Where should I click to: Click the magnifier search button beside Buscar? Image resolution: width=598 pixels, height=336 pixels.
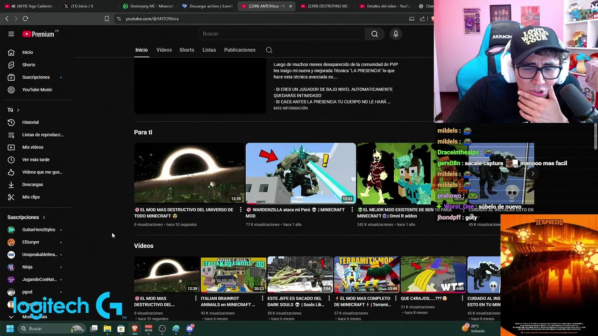[x=375, y=34]
